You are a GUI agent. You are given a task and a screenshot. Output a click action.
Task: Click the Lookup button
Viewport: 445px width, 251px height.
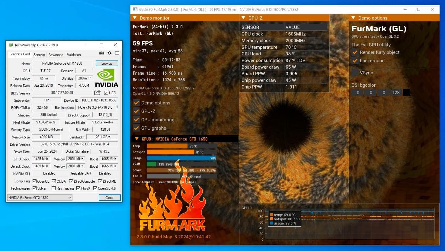(x=107, y=64)
